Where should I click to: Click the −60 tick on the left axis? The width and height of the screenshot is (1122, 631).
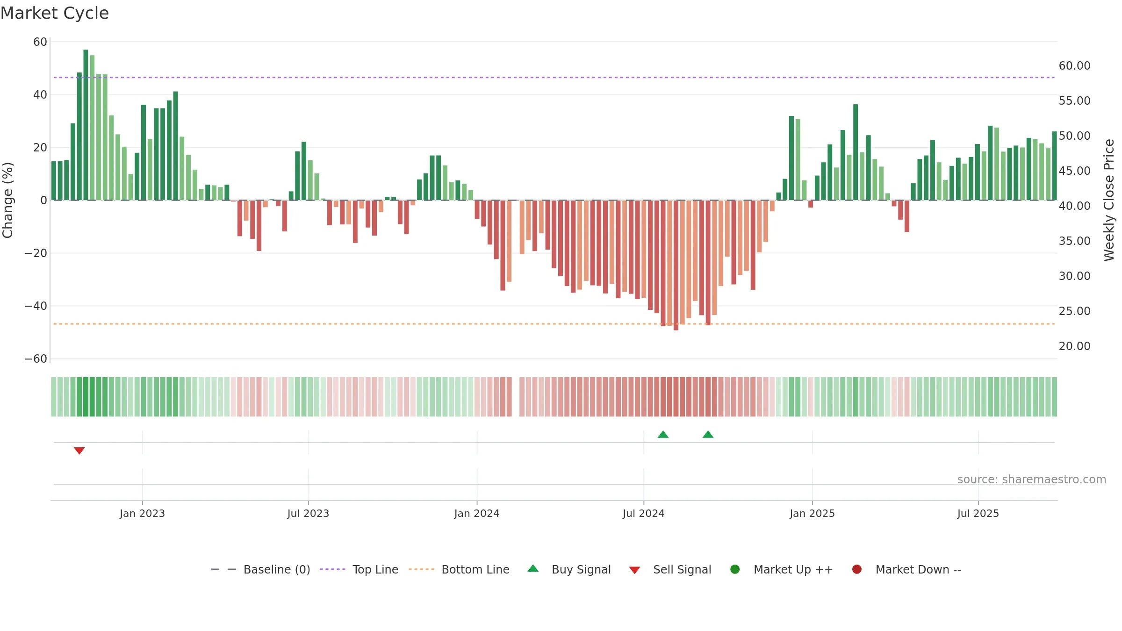click(x=36, y=359)
